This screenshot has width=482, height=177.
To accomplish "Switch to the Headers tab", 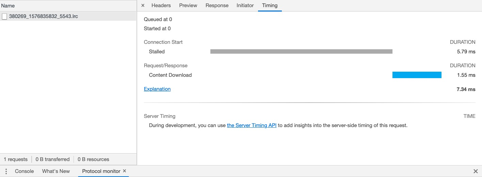I will (x=161, y=5).
